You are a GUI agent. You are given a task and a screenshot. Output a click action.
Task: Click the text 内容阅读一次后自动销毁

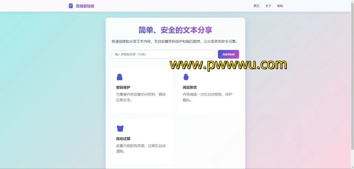(x=202, y=94)
